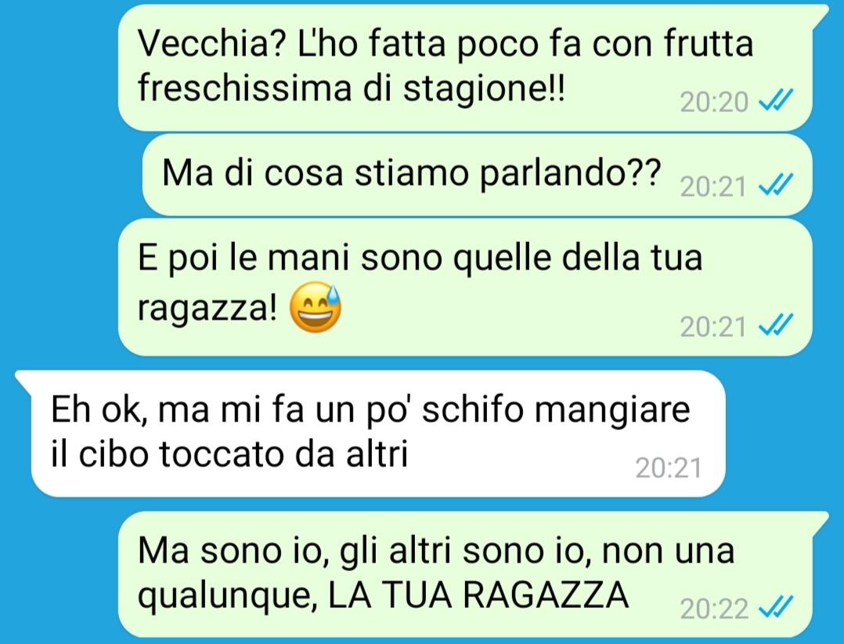Click the 20:21 timestamp beside 'parlando??'
The image size is (844, 644).
pos(713,186)
